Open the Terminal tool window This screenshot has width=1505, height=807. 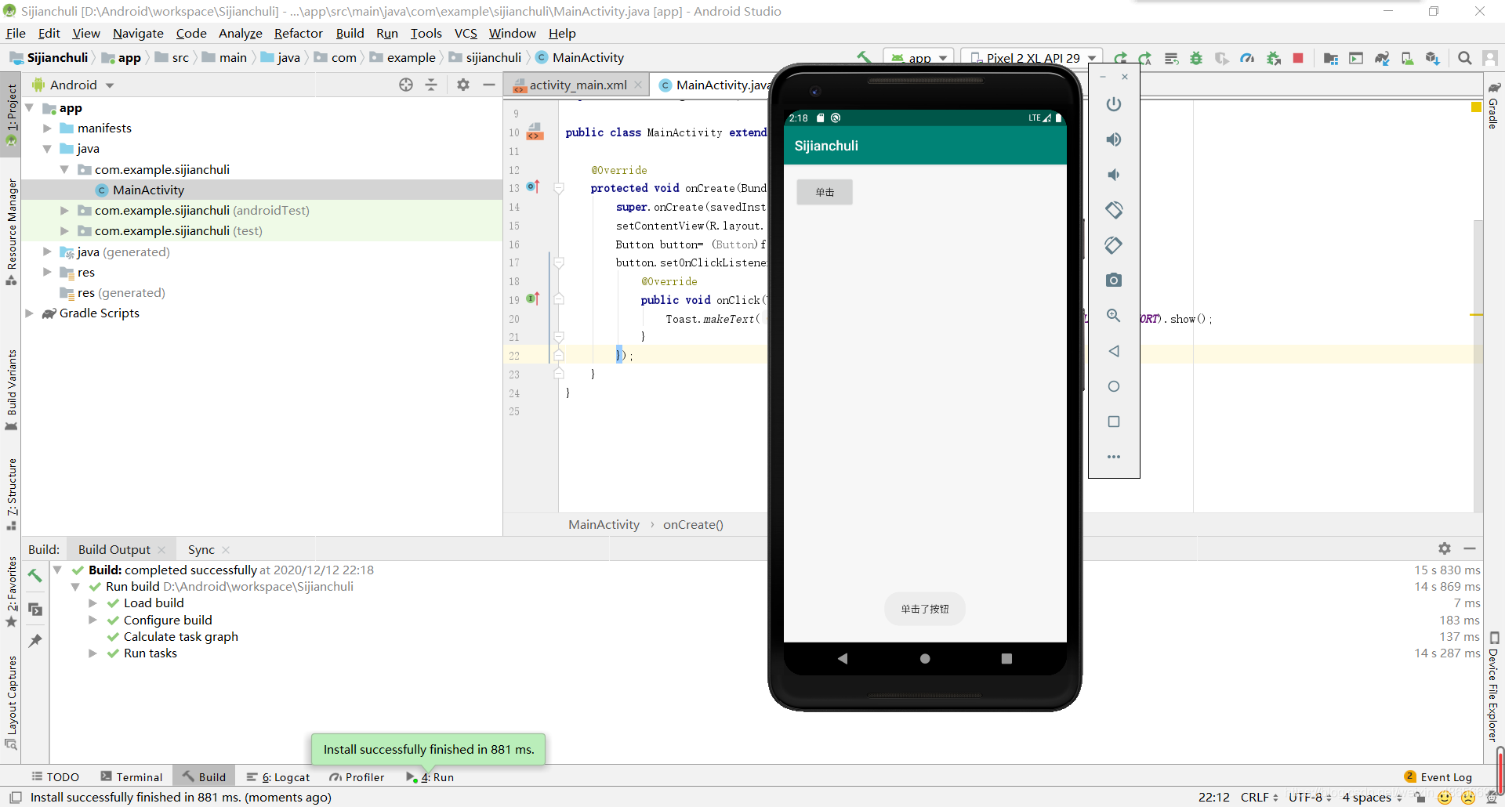pyautogui.click(x=132, y=777)
